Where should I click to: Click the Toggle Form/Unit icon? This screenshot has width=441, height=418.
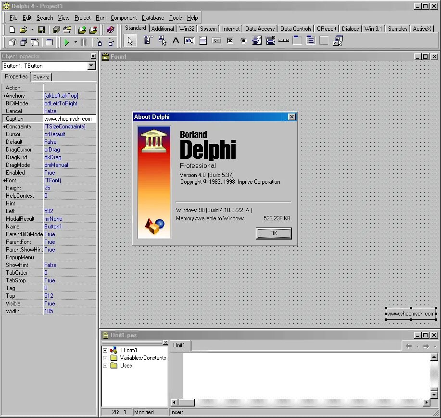[35, 42]
